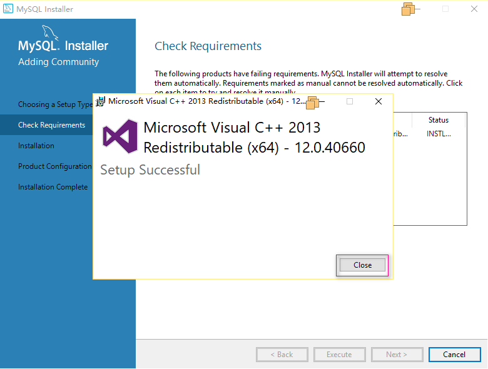The image size is (488, 369).
Task: Maximize the Visual C++ Redistributable window
Action: (350, 101)
